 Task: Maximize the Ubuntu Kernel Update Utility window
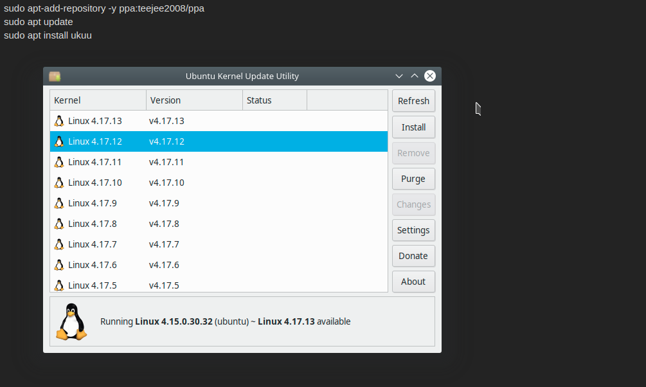tap(415, 76)
